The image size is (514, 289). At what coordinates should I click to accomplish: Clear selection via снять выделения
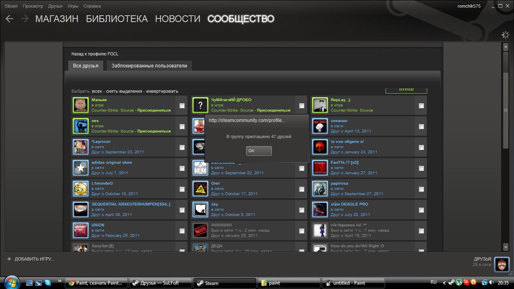(124, 91)
